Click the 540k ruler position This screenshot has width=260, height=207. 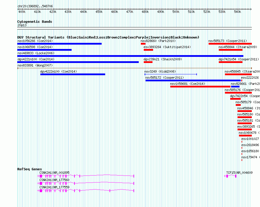click(x=238, y=12)
